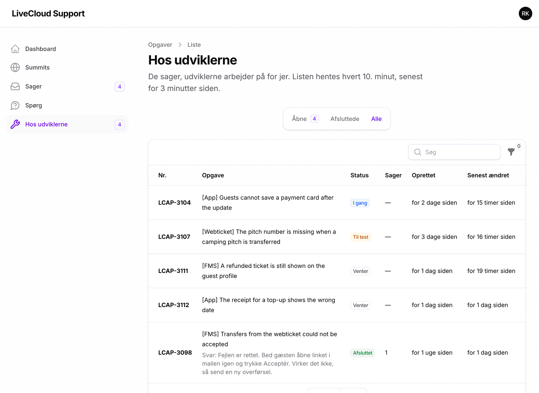
Task: Go to Opgaver in the breadcrumb
Action: [160, 45]
